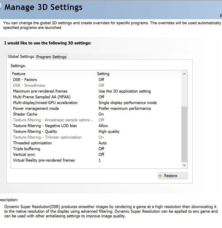Click the scroll down arrow in settings list

click(184, 165)
